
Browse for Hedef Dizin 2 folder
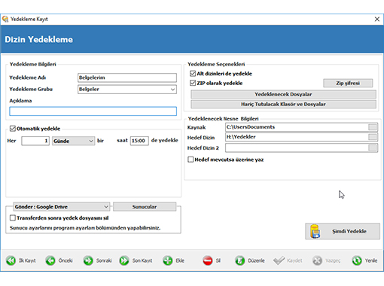click(x=373, y=148)
